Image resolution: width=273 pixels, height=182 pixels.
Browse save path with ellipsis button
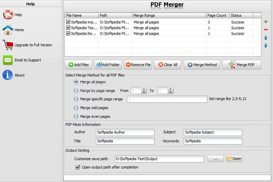pyautogui.click(x=216, y=159)
